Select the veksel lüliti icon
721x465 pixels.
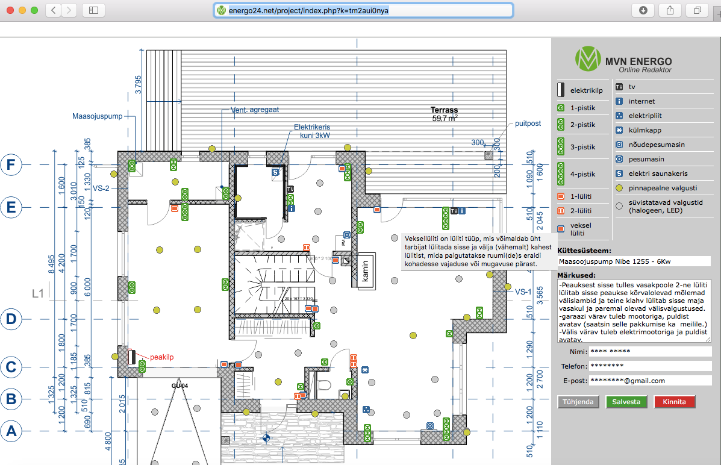pyautogui.click(x=561, y=229)
